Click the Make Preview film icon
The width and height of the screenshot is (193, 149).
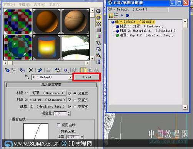pos(98,43)
